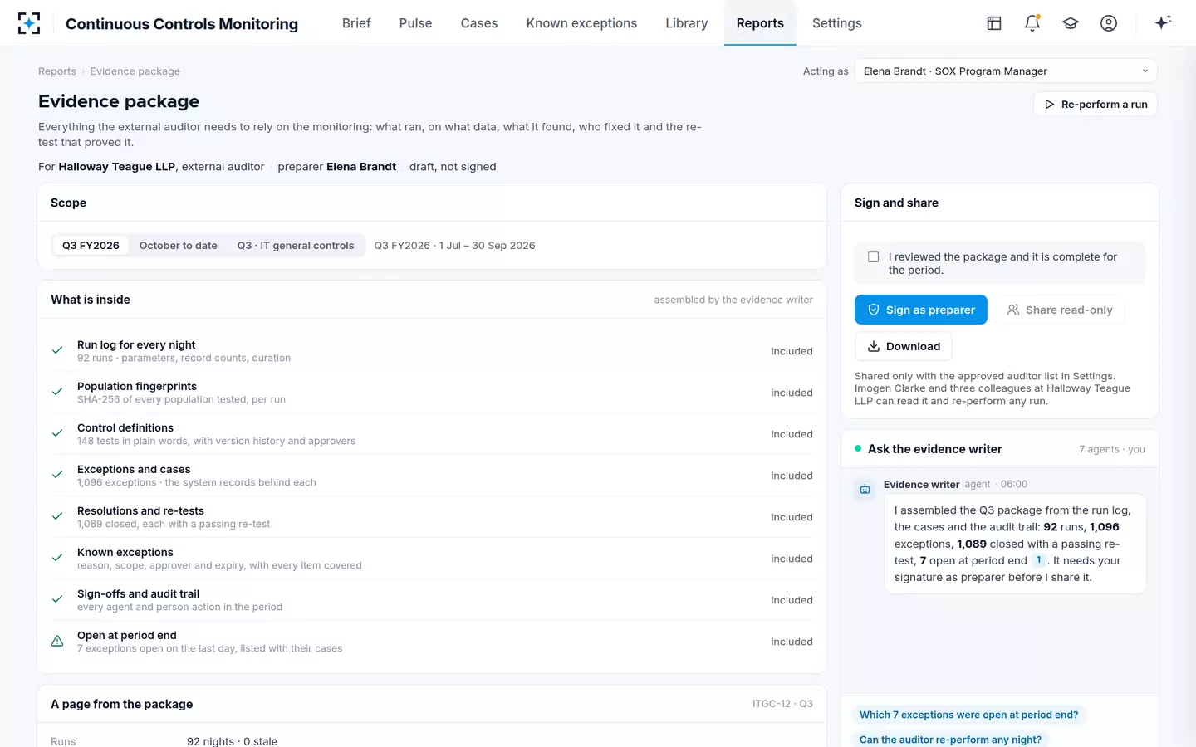Click the 'ITGC-12 · Q3' label
Viewport: 1196px width, 747px height.
pyautogui.click(x=782, y=704)
